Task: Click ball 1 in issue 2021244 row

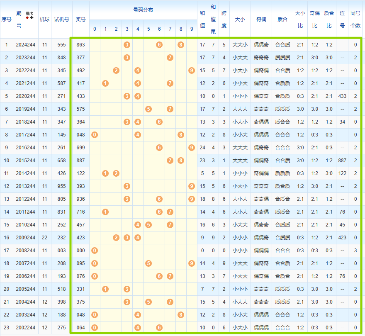Action: 105,83
